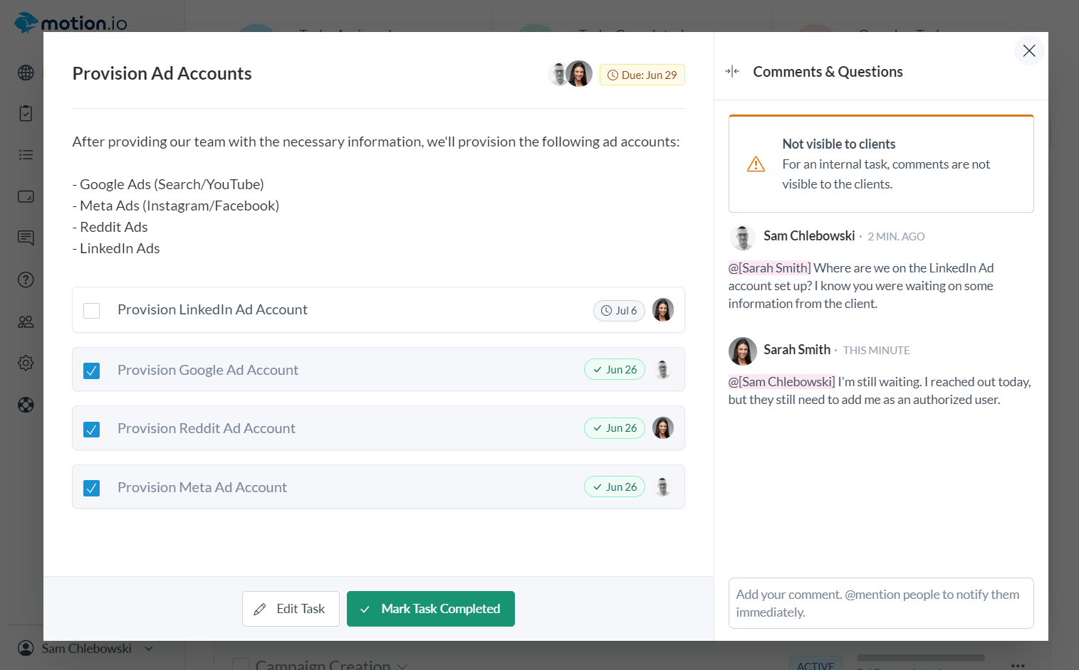The width and height of the screenshot is (1079, 670).
Task: Check the Provision LinkedIn Ad Account checkbox
Action: pyautogui.click(x=92, y=311)
